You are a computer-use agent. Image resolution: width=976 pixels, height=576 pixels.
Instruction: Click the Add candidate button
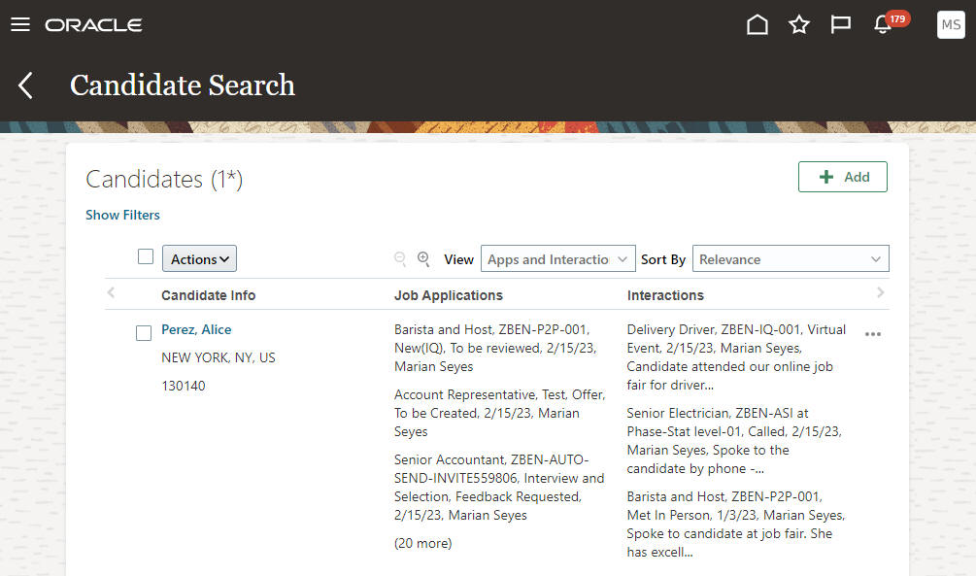click(x=842, y=177)
